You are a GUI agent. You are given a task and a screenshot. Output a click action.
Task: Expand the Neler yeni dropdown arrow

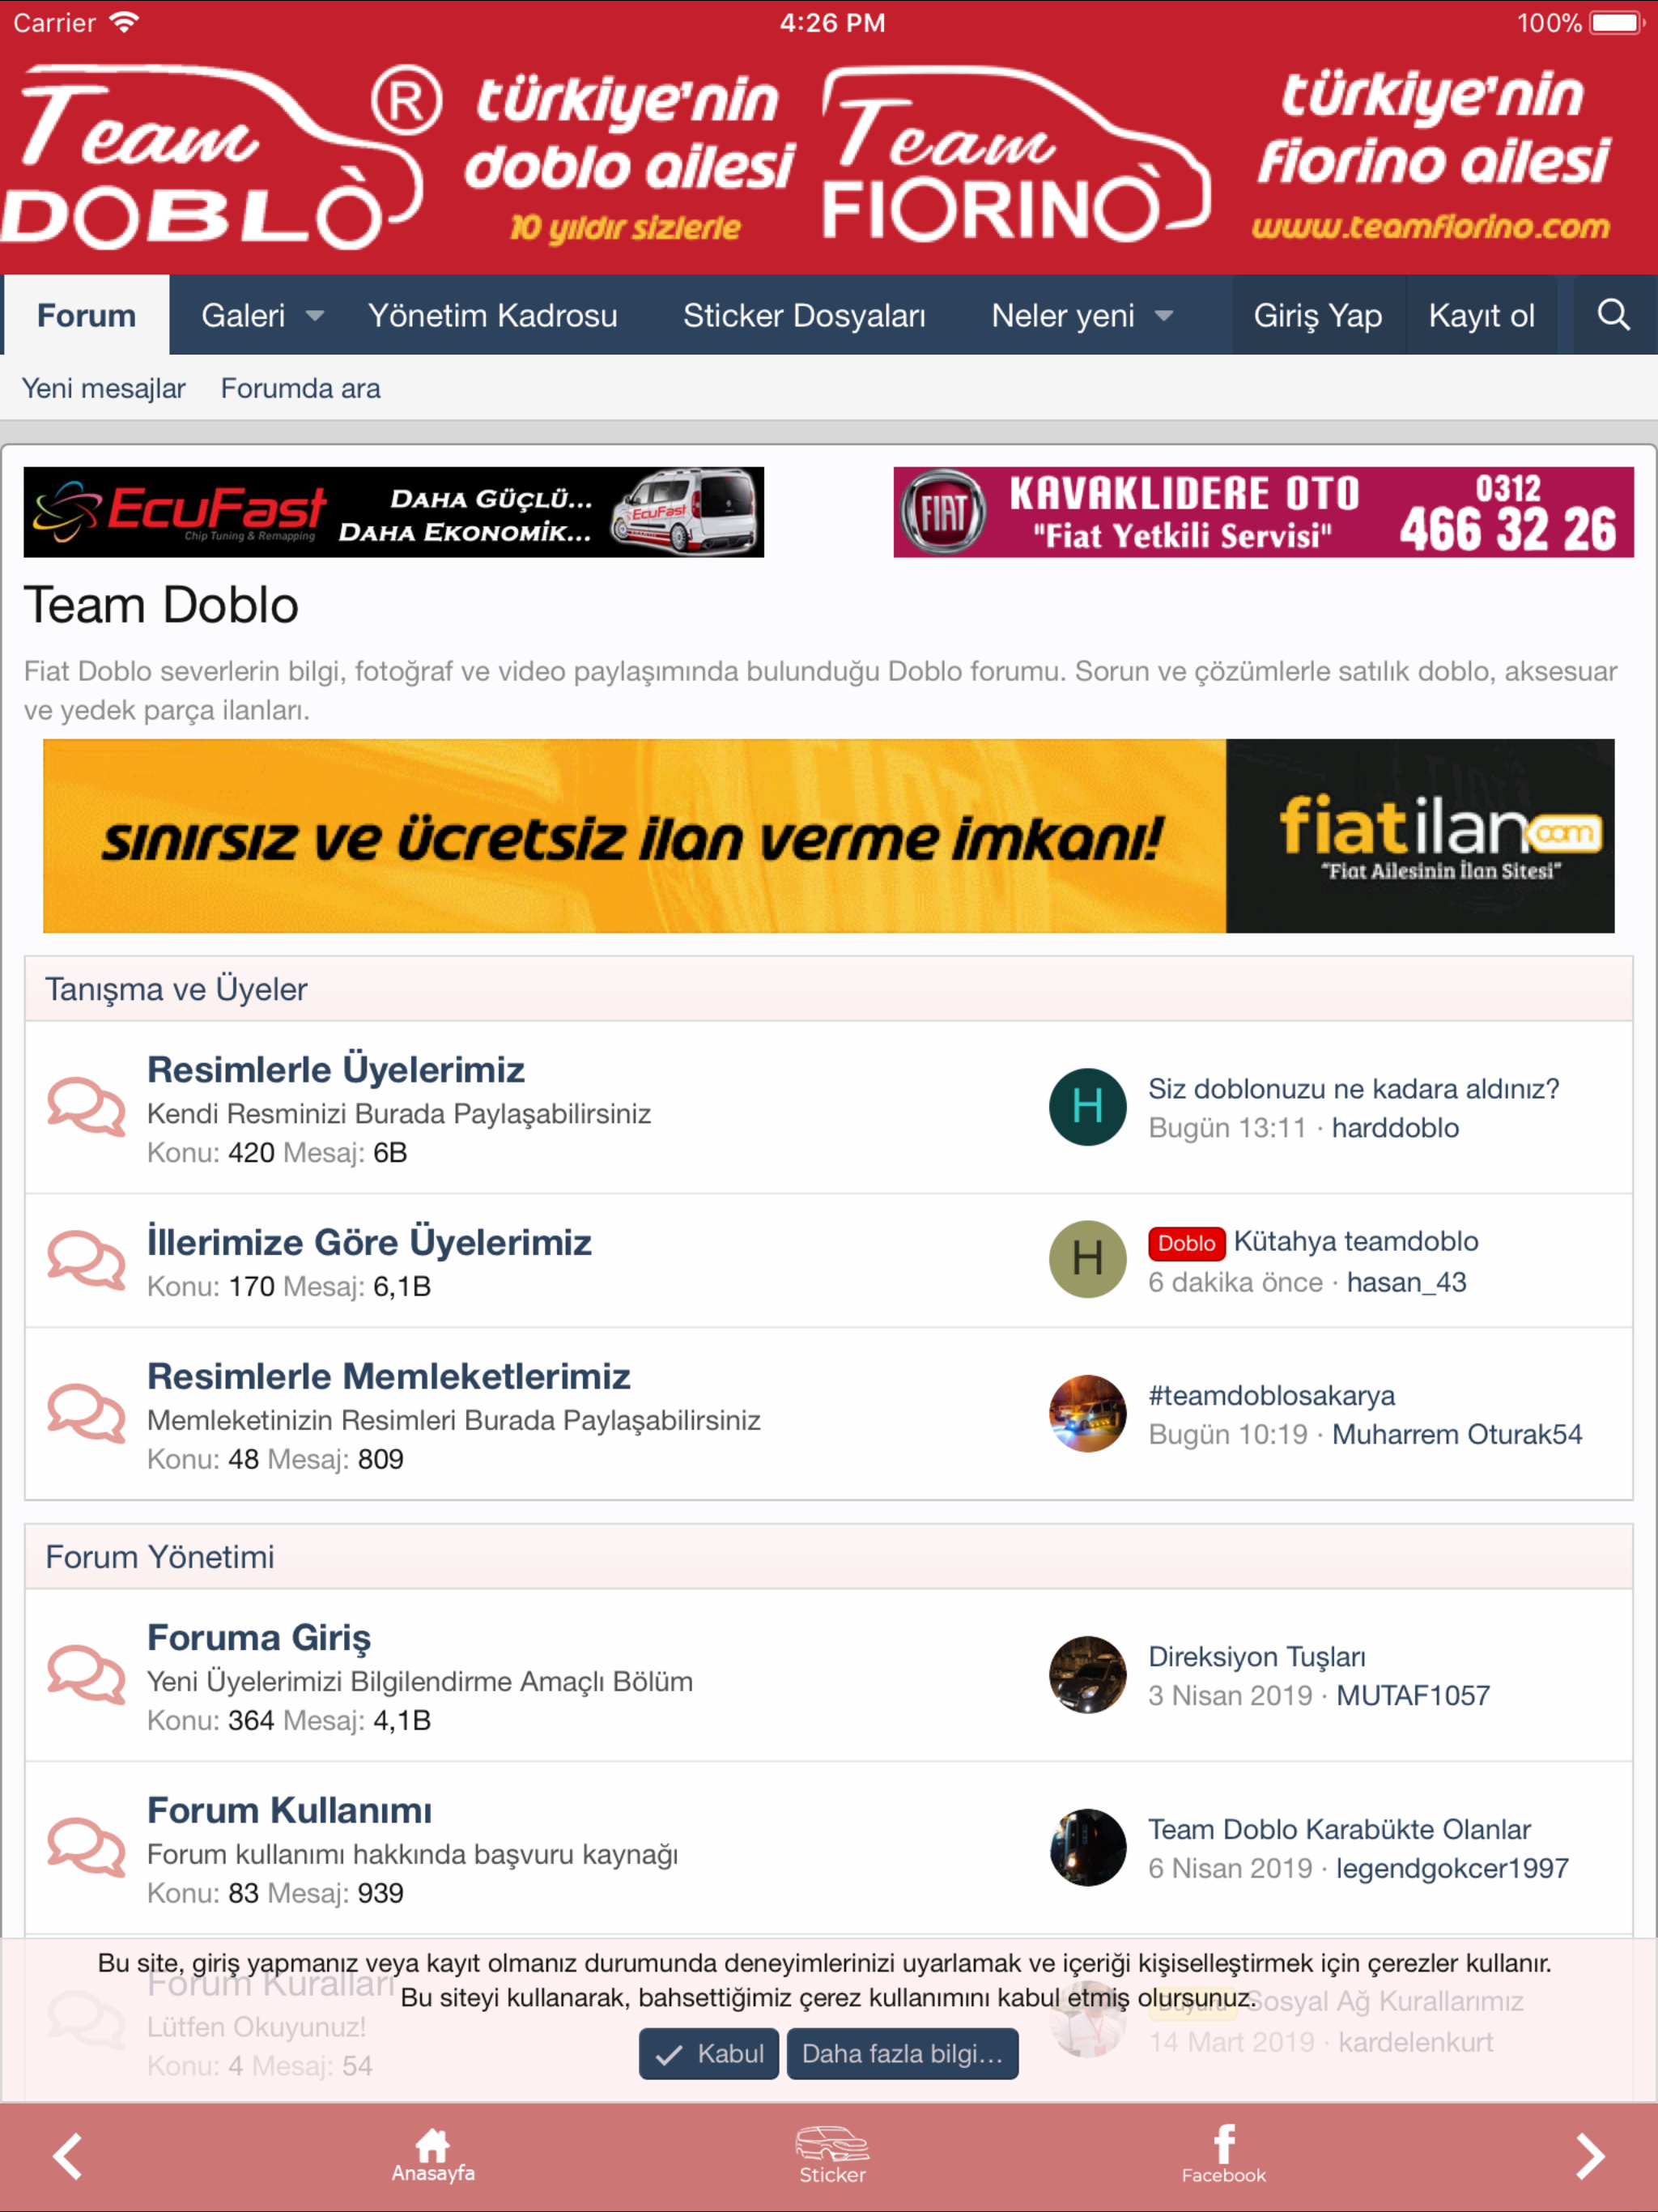[1164, 316]
